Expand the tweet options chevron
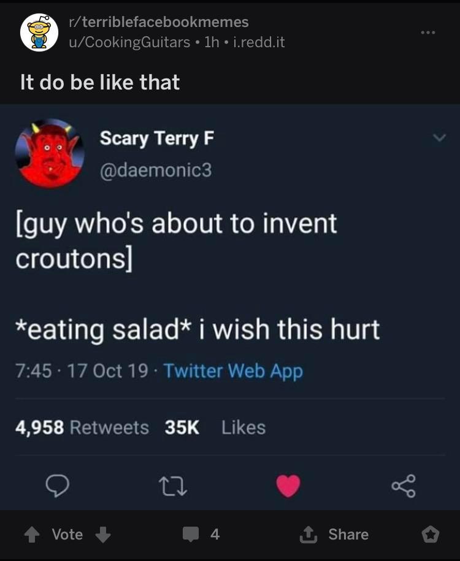The height and width of the screenshot is (561, 460). [438, 139]
